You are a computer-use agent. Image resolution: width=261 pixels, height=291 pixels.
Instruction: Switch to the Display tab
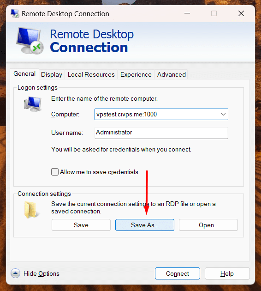click(x=52, y=75)
